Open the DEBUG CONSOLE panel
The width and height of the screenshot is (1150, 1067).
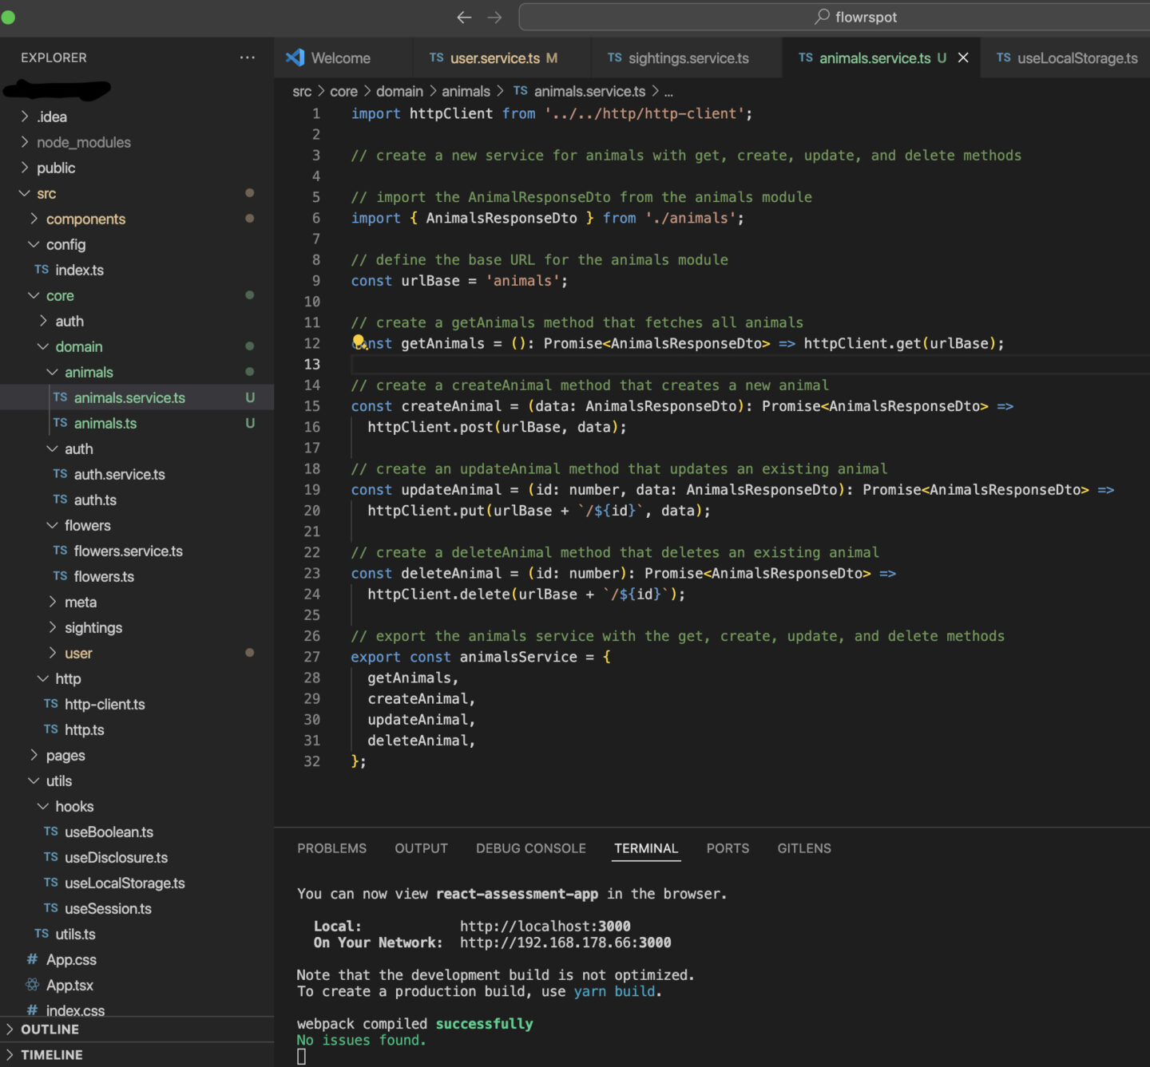(x=530, y=848)
